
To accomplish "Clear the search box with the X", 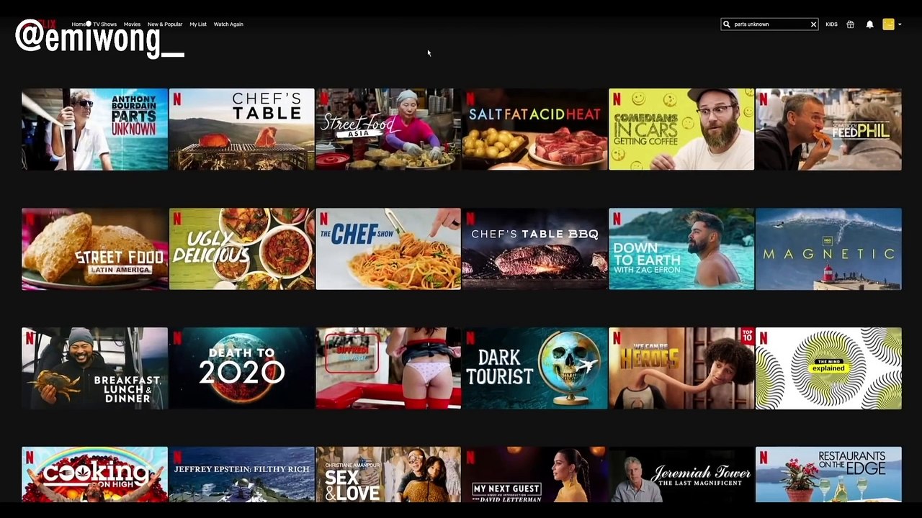I will click(813, 24).
